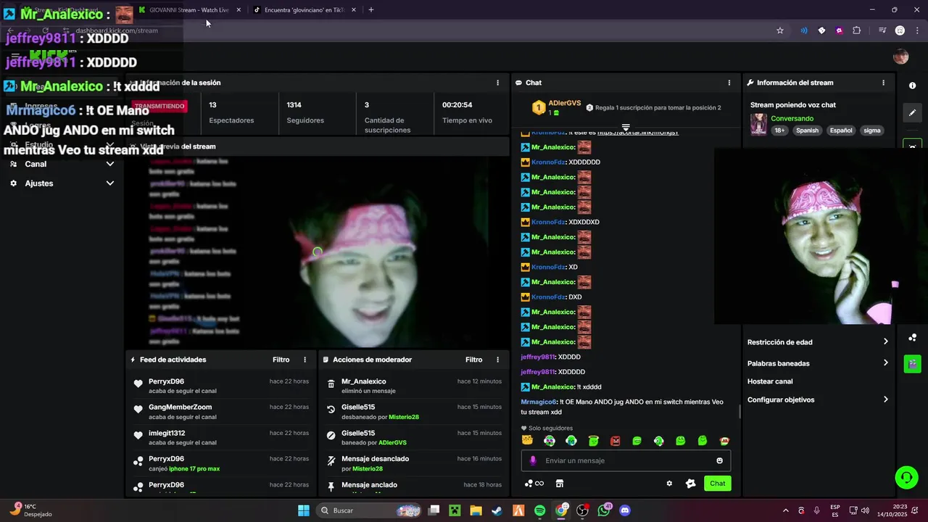928x522 pixels.
Task: Click Mensaje desanclado moderator action entry
Action: tap(414, 464)
